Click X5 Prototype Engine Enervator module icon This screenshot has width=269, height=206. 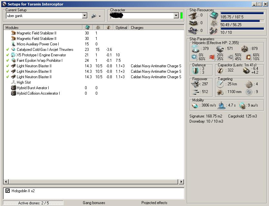[14, 55]
